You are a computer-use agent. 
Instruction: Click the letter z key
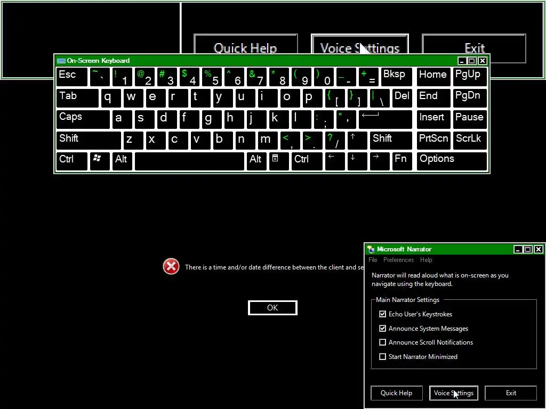[x=133, y=141]
